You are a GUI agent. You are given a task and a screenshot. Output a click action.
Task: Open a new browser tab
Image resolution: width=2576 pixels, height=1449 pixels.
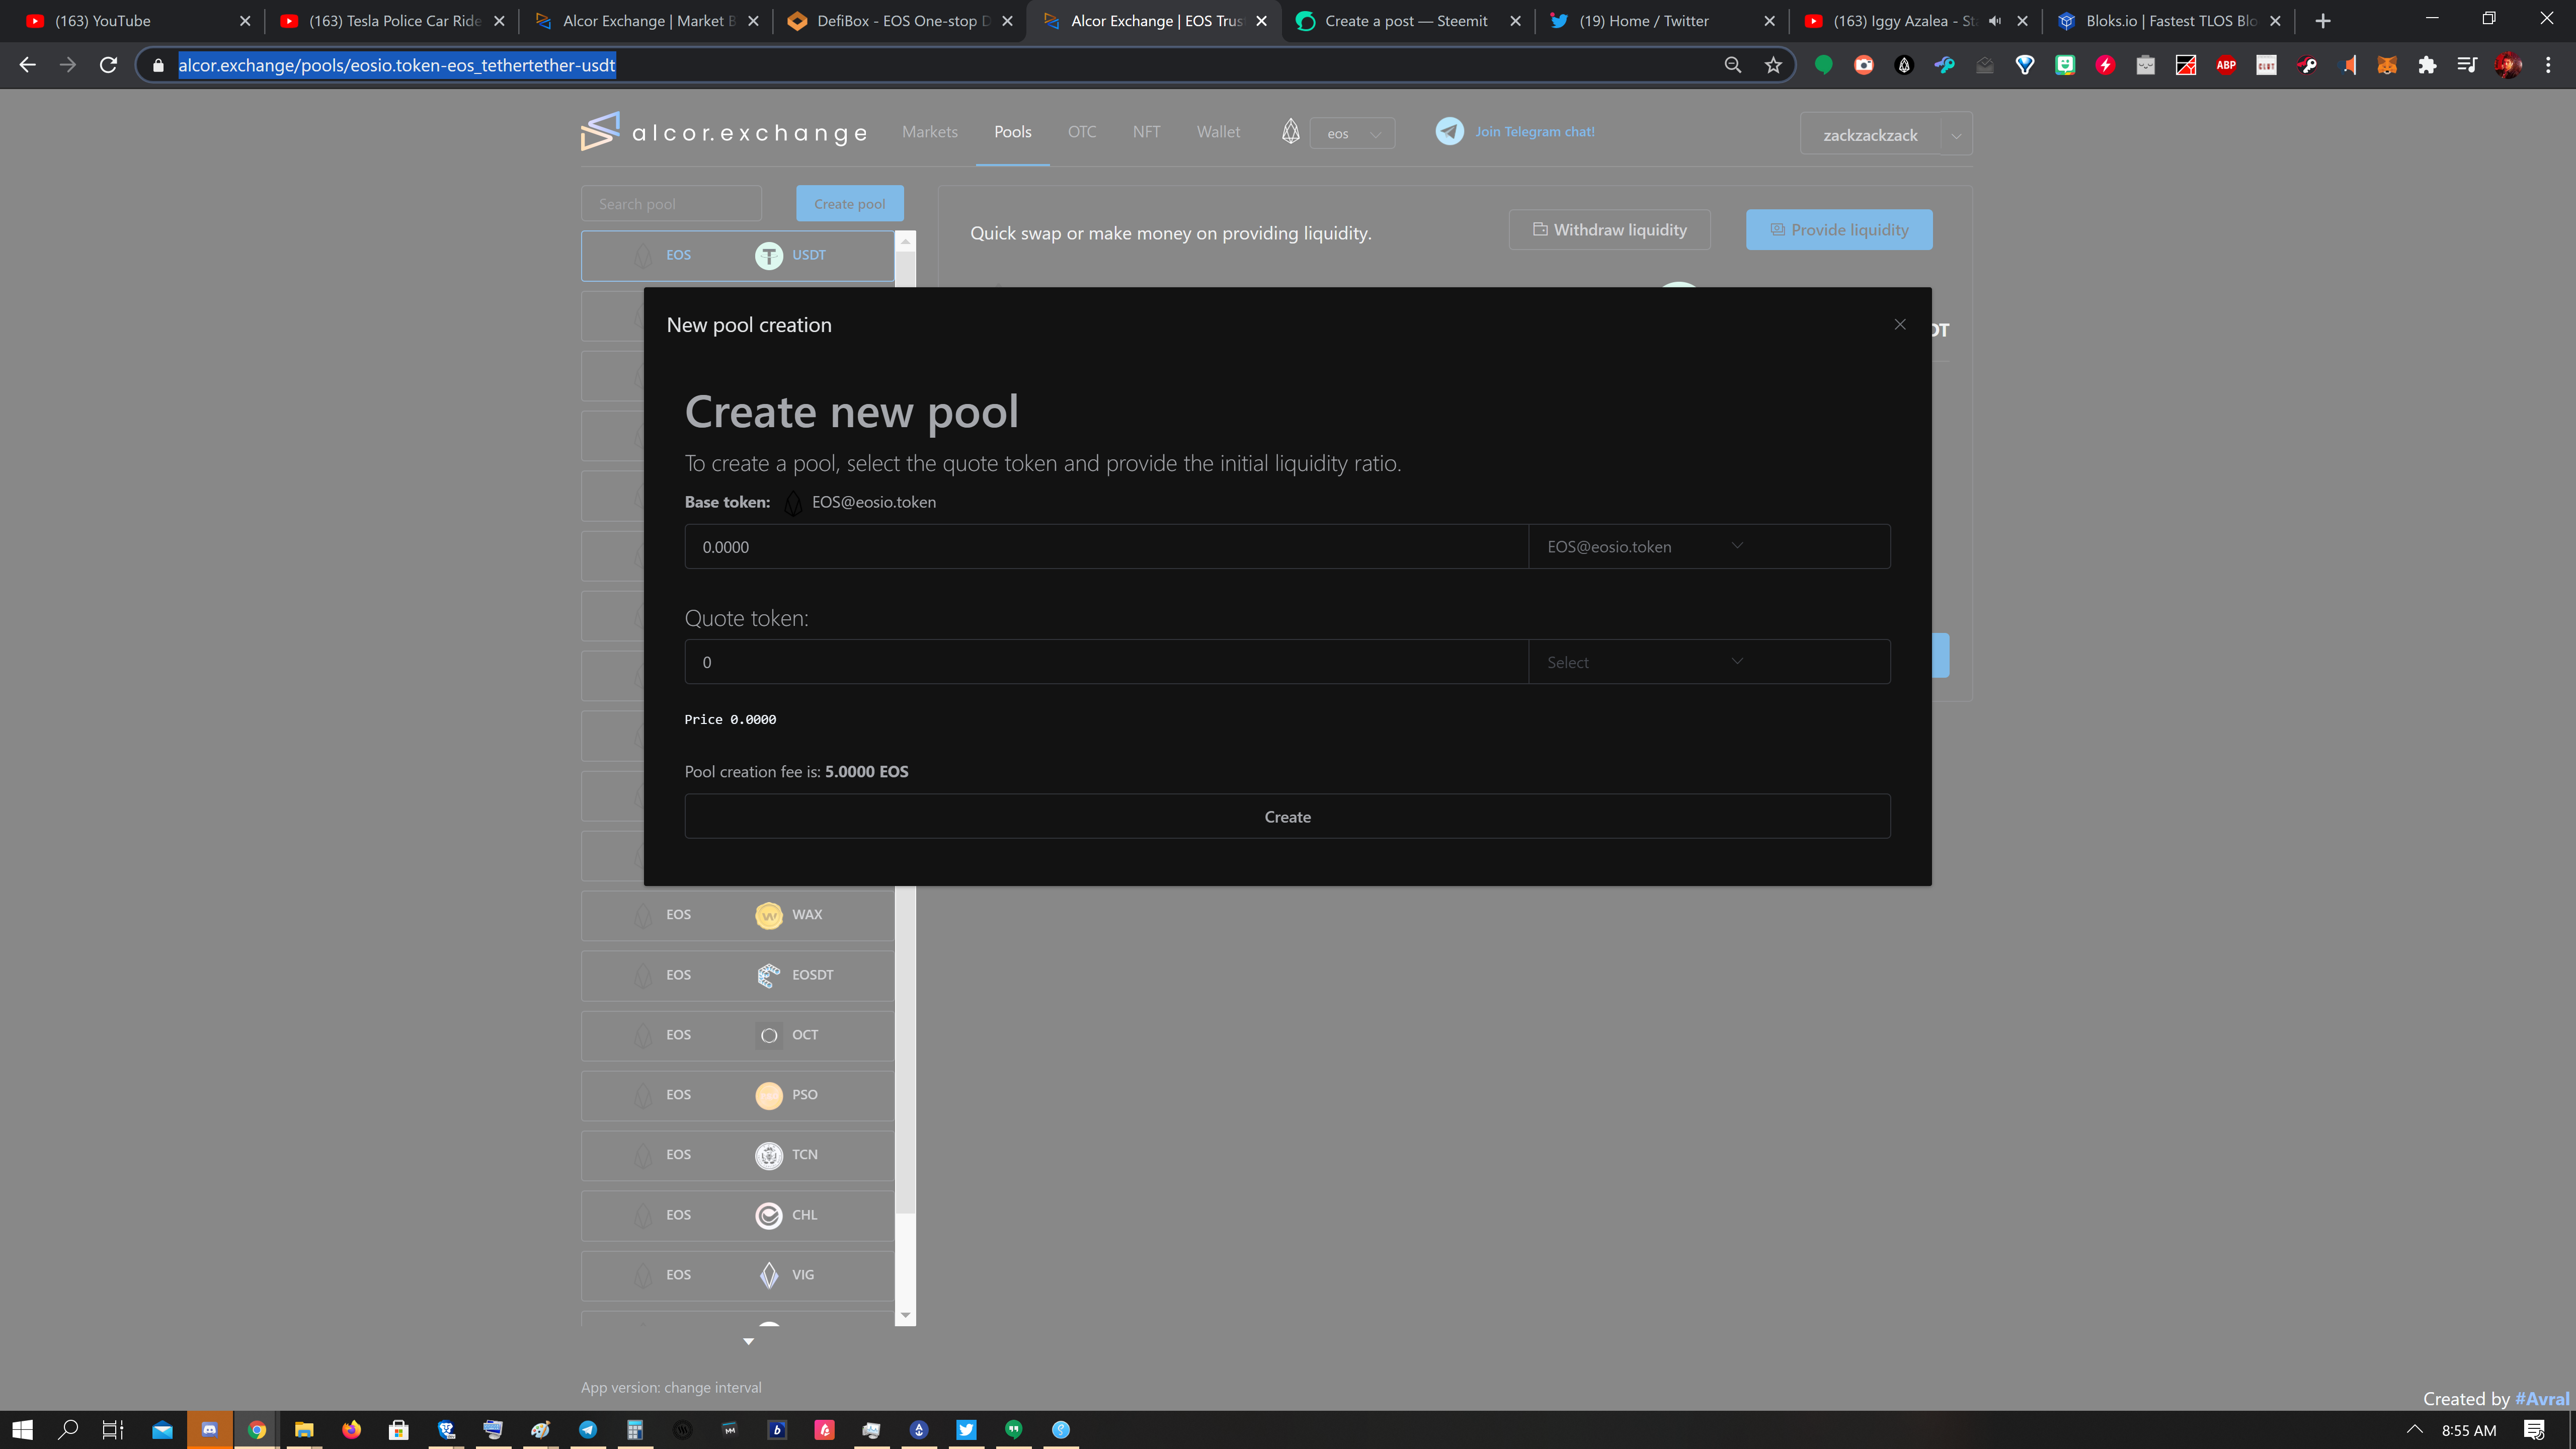tap(2323, 21)
